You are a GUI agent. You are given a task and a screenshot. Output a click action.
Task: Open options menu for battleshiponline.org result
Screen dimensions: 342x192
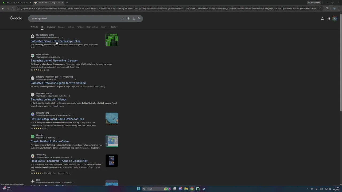(62, 38)
